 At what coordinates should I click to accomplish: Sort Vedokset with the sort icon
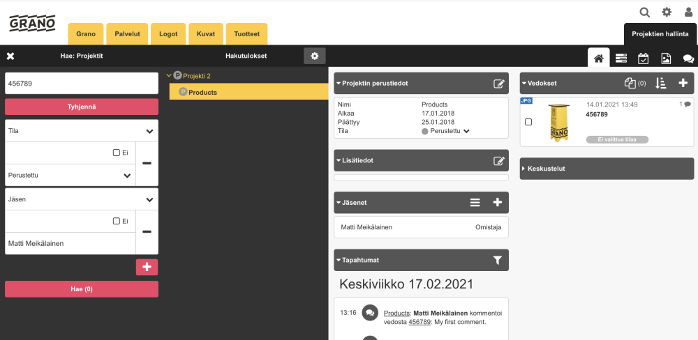(660, 83)
